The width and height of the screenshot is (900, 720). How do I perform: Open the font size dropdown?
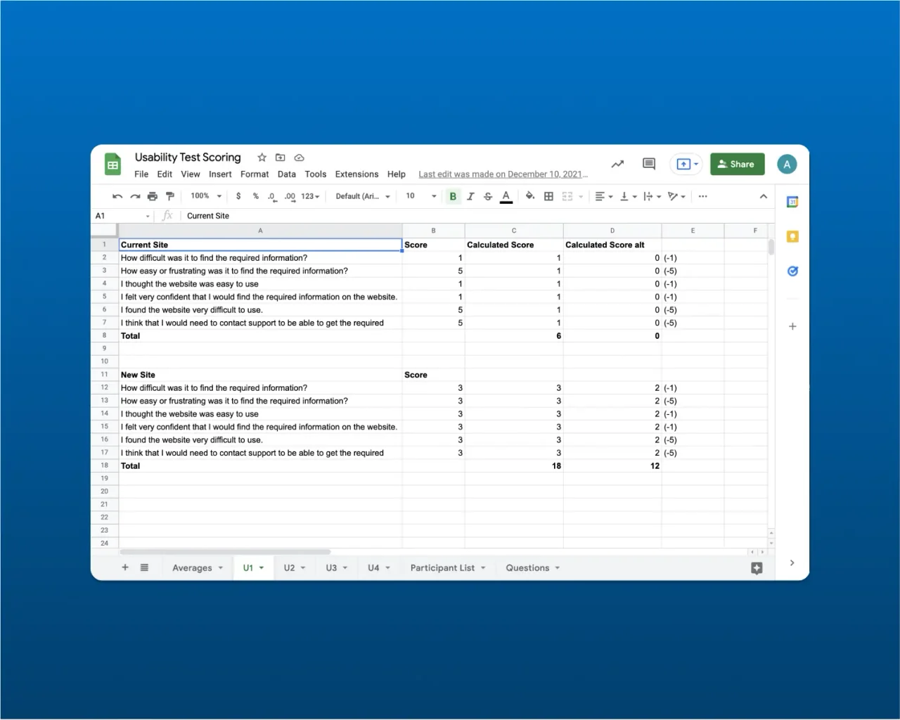tap(420, 196)
